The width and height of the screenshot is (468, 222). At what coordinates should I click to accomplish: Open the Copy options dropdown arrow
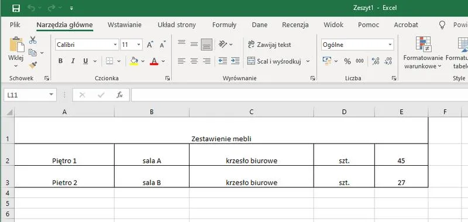tap(42, 53)
